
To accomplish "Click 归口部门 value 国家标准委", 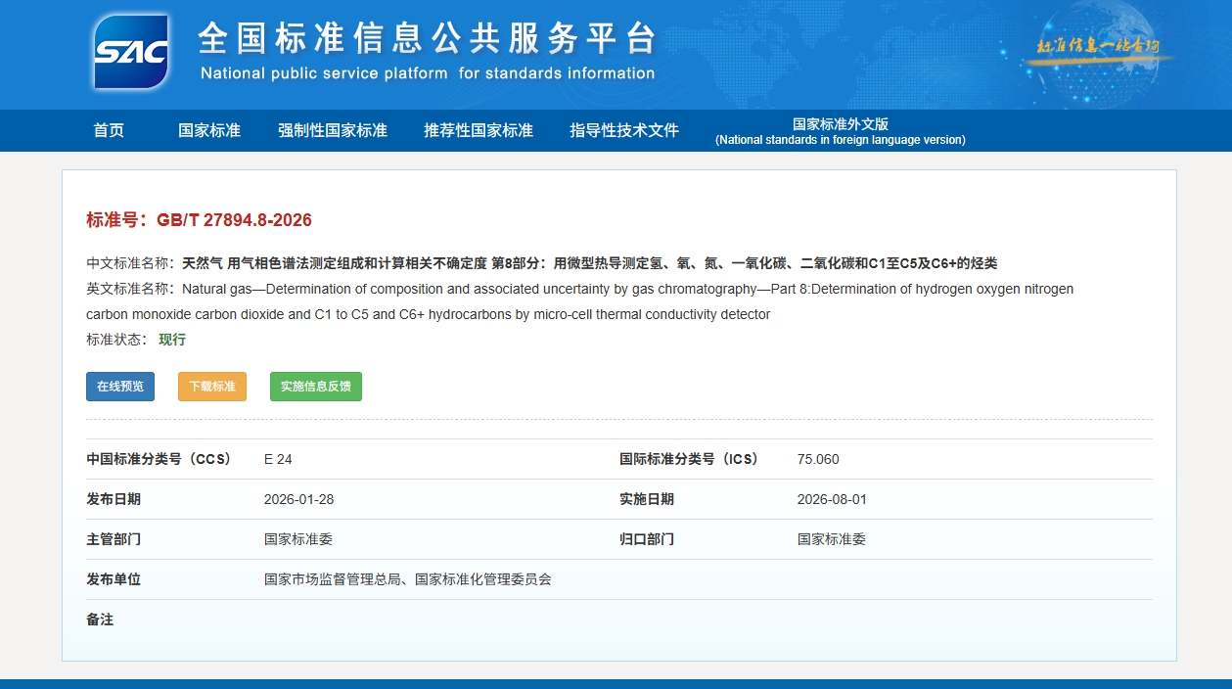I will [832, 539].
